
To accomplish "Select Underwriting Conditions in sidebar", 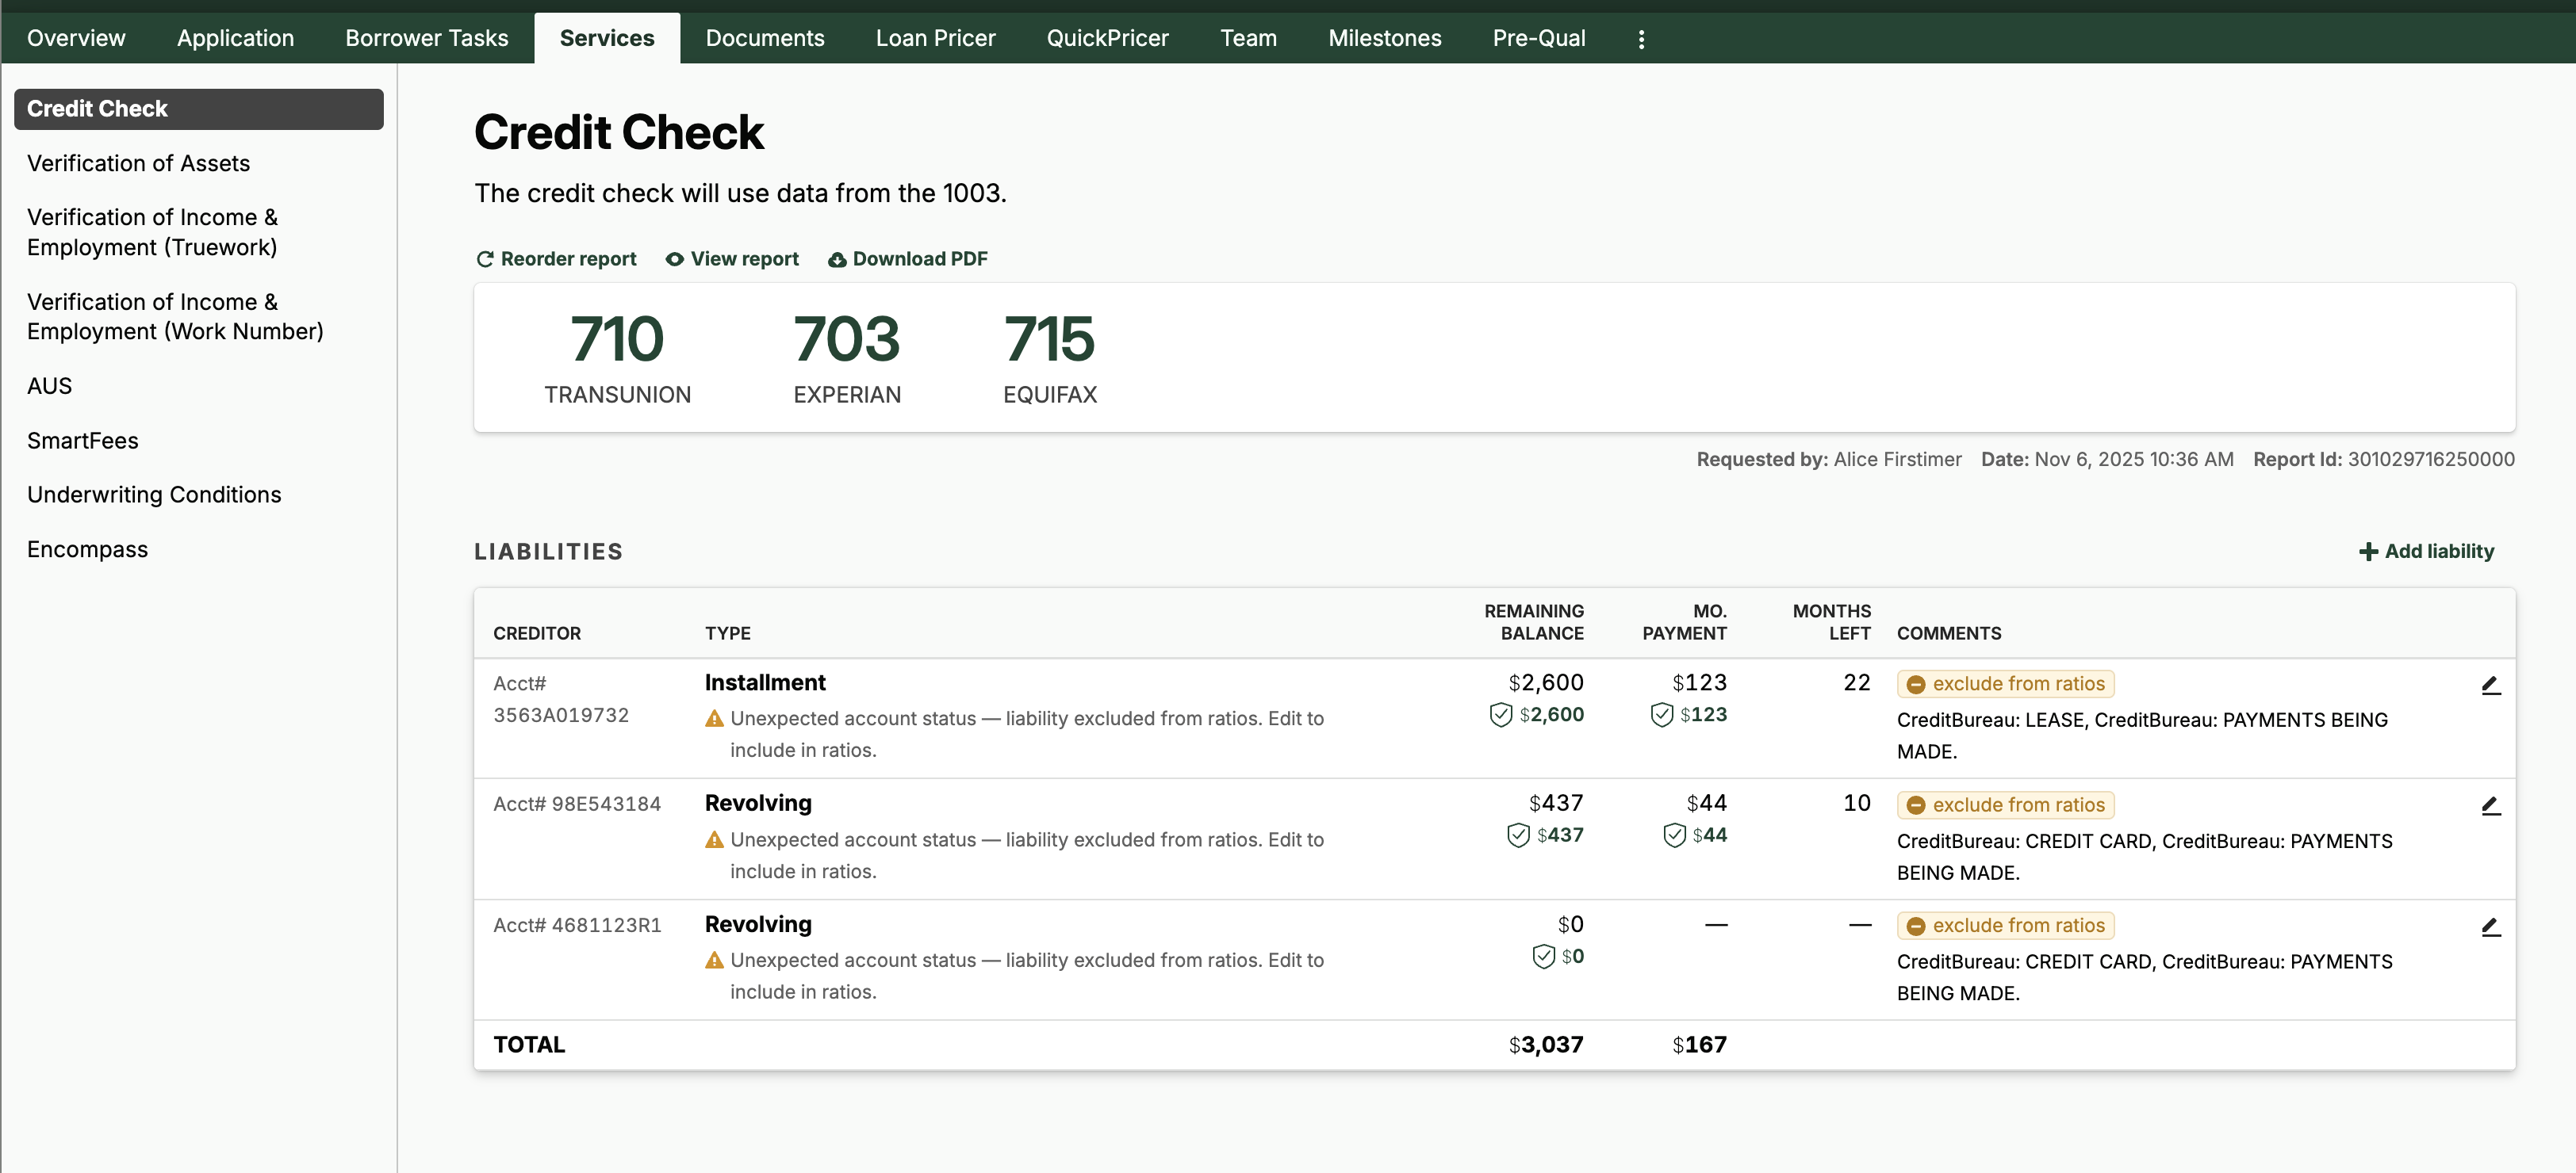I will point(154,495).
